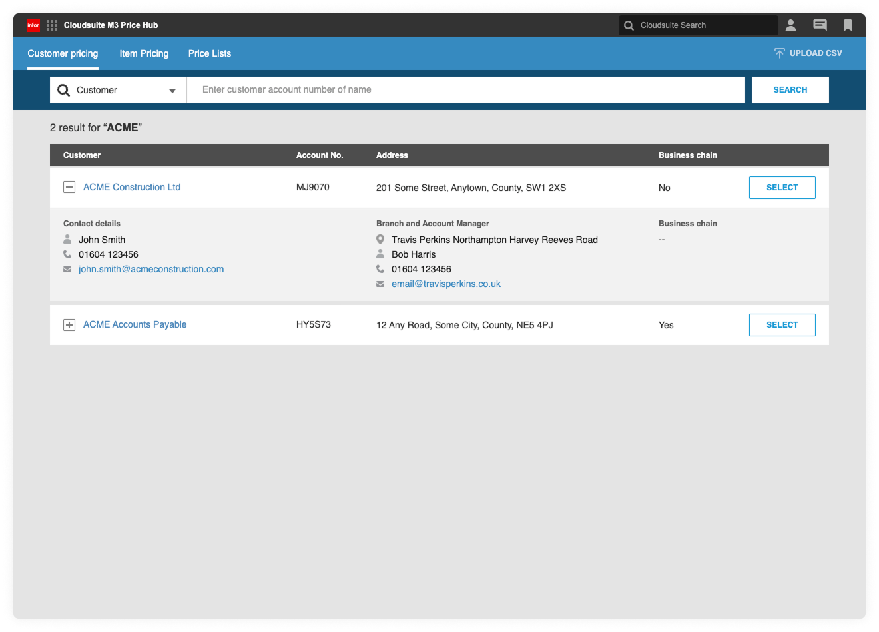The width and height of the screenshot is (879, 632).
Task: Click the Yes business chain value
Action: click(666, 325)
